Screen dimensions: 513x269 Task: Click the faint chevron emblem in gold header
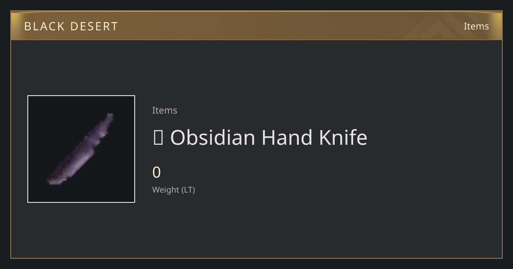(x=445, y=26)
